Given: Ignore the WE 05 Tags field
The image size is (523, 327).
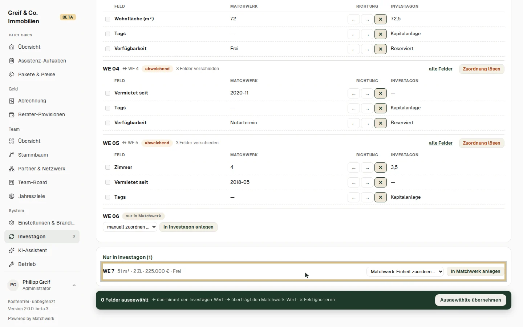Looking at the screenshot, I should [x=381, y=198].
